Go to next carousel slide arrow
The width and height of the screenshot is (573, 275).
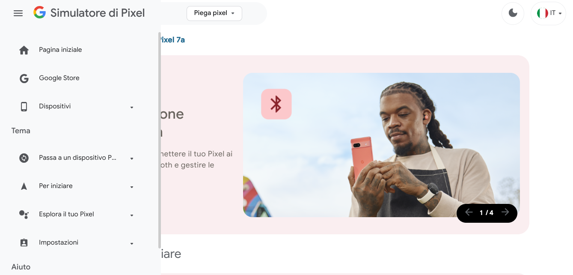tap(505, 212)
